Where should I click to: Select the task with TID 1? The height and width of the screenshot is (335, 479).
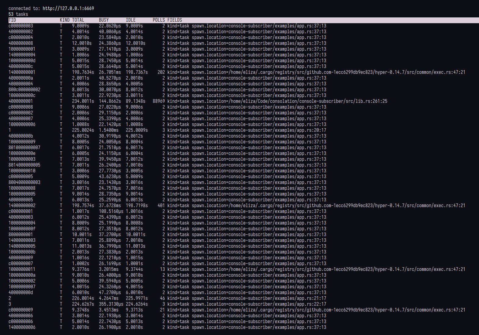pos(10,130)
